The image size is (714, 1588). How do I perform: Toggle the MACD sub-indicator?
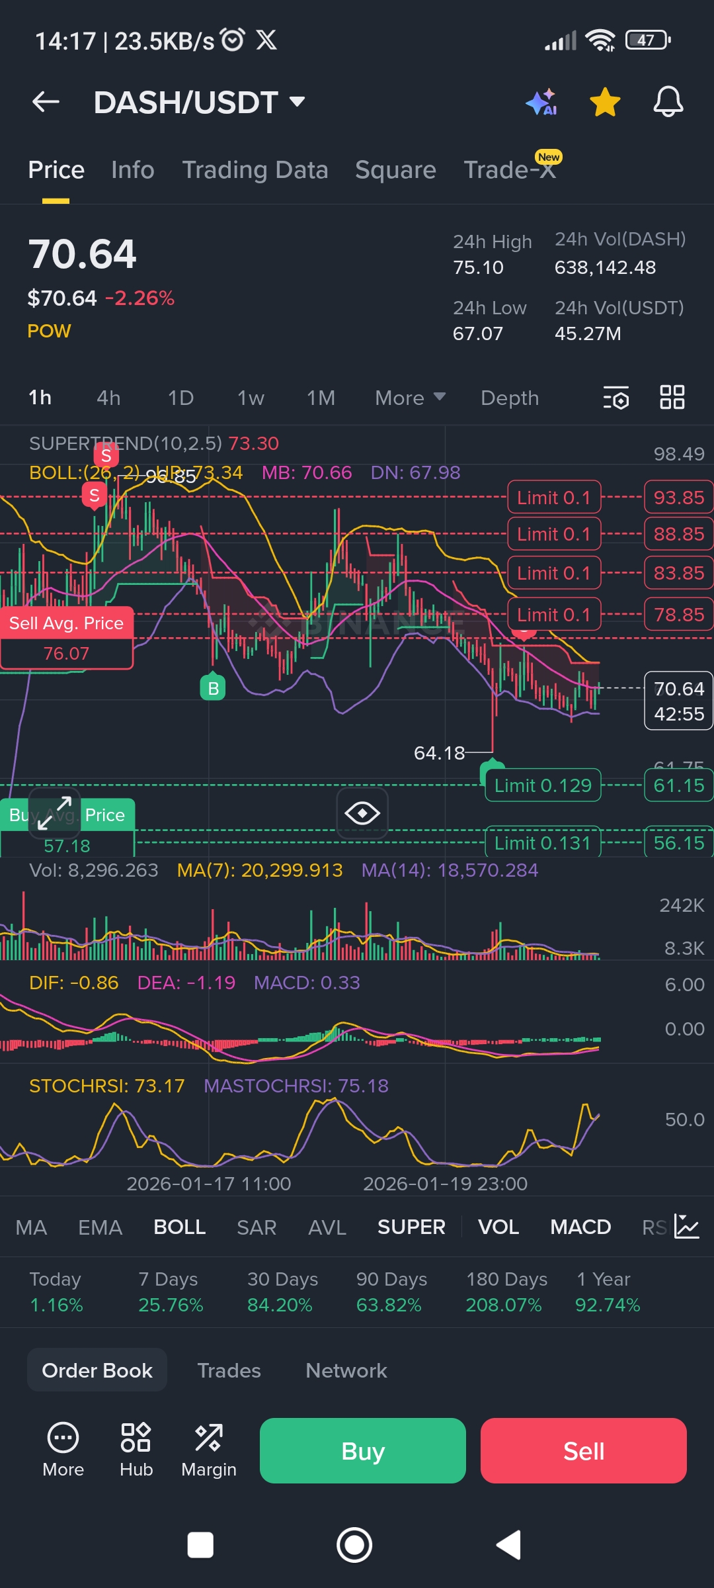click(x=580, y=1227)
